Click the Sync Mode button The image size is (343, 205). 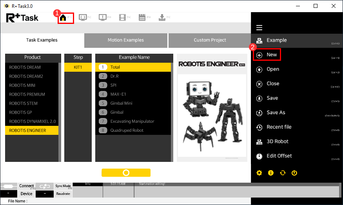click(x=63, y=186)
